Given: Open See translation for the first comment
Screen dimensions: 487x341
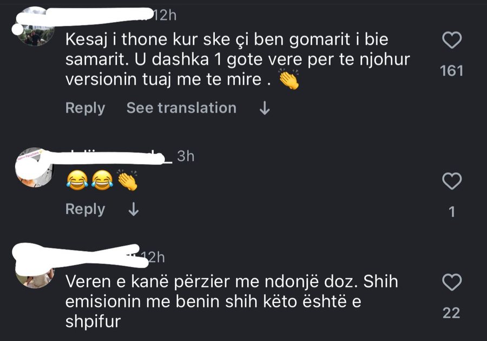Looking at the screenshot, I should coord(181,108).
